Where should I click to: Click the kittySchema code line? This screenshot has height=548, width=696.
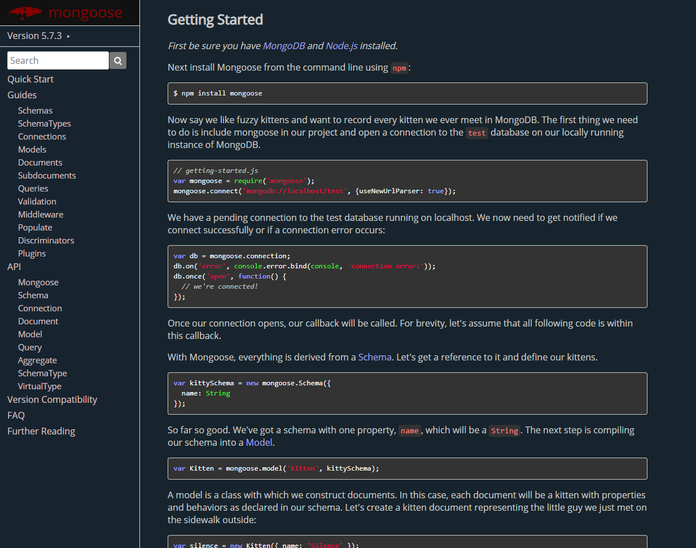(x=252, y=383)
